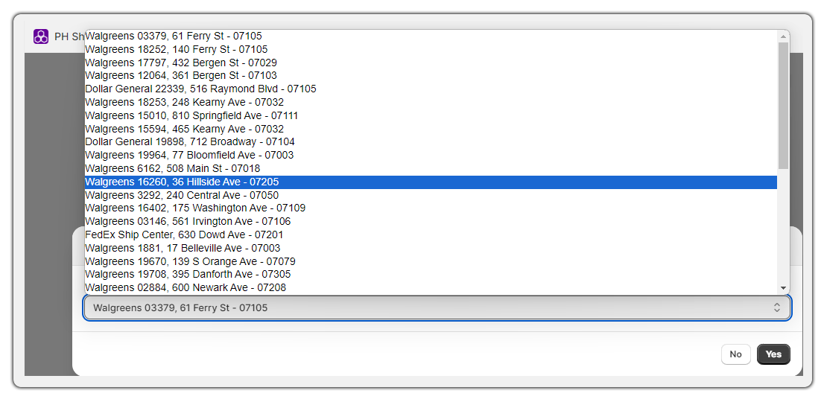
Task: Pick Walgreens 19670, 139 S Orange Ave
Action: click(431, 261)
